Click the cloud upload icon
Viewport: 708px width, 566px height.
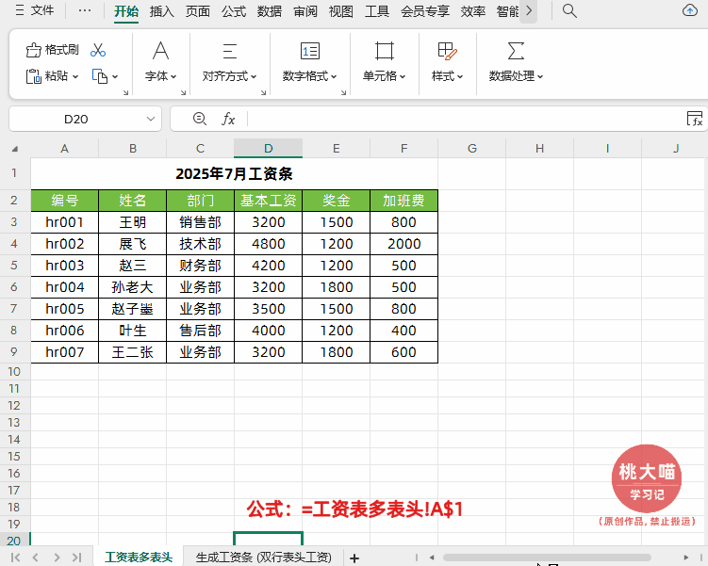[689, 10]
